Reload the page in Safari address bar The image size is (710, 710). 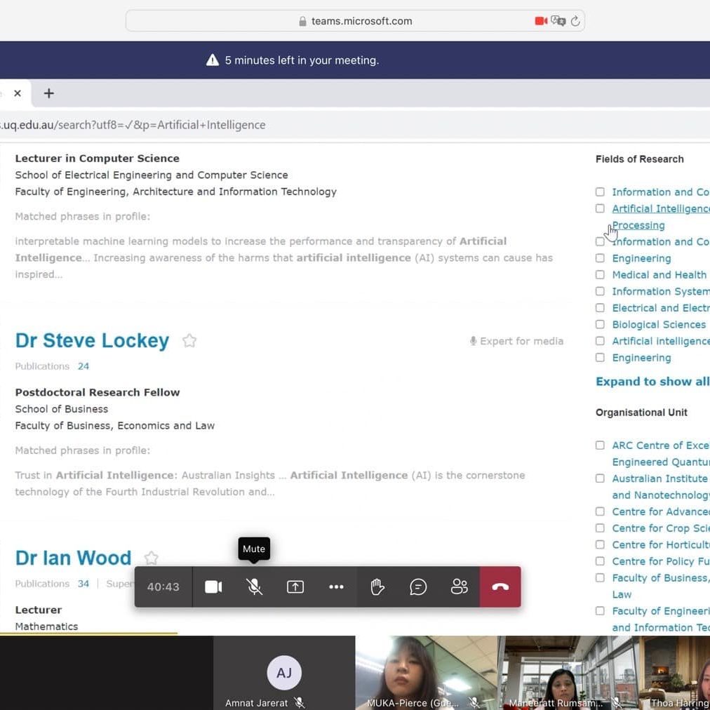point(575,21)
